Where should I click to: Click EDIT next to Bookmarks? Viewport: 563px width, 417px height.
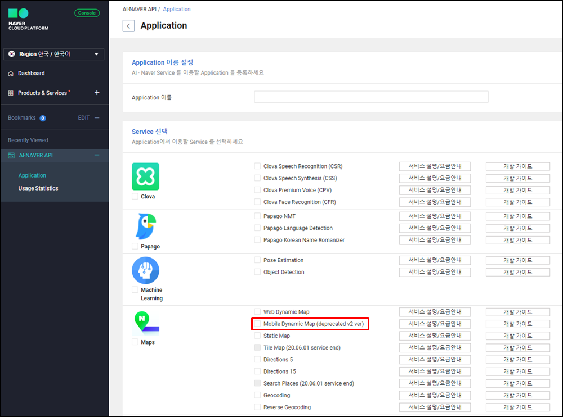pyautogui.click(x=84, y=118)
